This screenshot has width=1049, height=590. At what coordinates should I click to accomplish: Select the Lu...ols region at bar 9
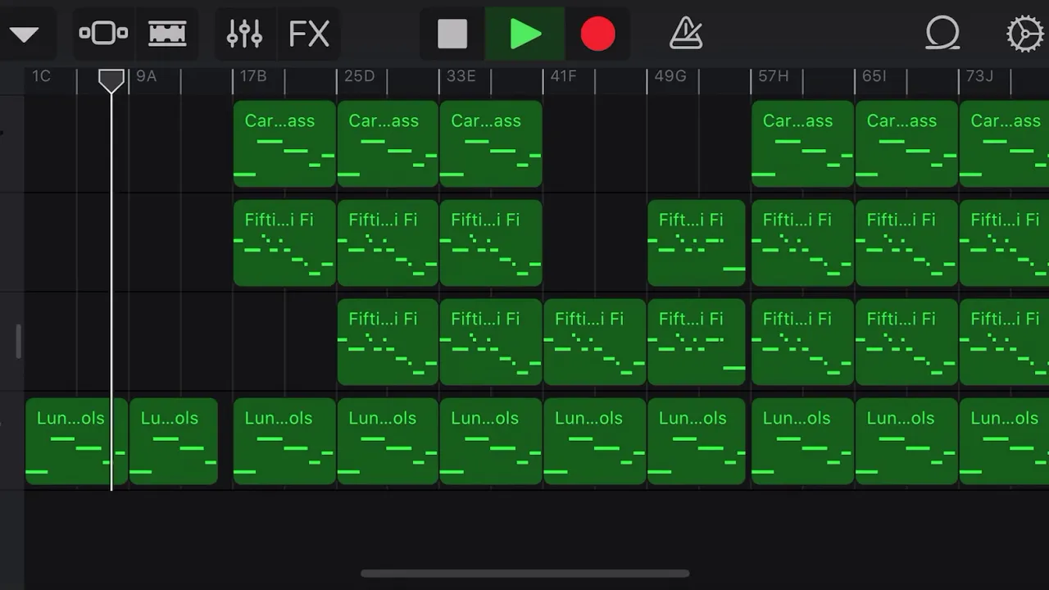tap(174, 442)
